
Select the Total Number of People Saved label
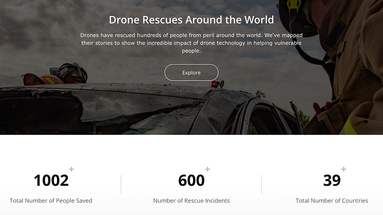tap(51, 201)
